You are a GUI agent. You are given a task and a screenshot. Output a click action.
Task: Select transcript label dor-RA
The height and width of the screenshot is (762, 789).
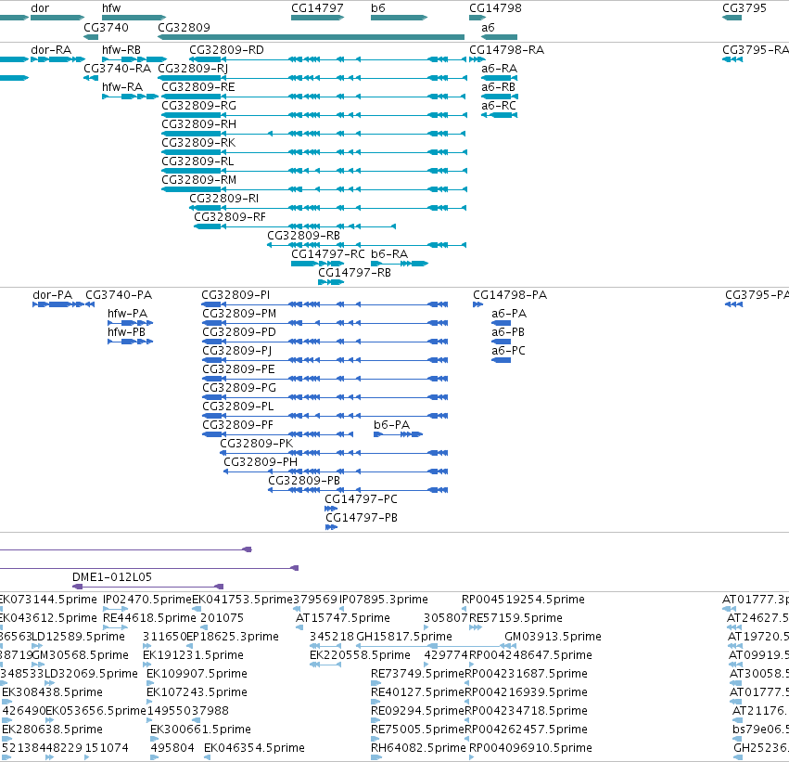pyautogui.click(x=51, y=50)
